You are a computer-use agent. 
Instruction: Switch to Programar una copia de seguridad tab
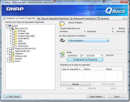(x=19, y=18)
